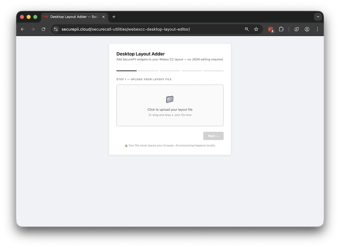Open the zoom magnifier icon in address bar
This screenshot has height=248, width=340.
coord(247,29)
